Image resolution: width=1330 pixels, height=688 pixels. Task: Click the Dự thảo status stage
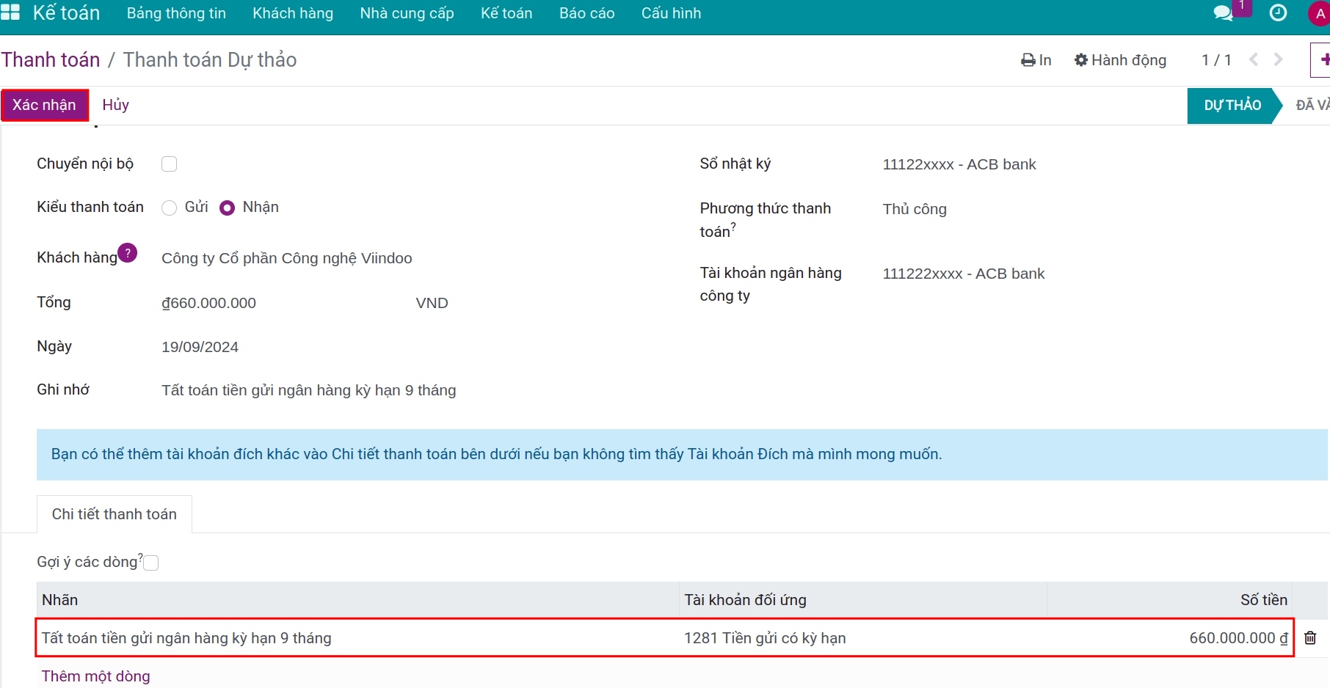[x=1232, y=105]
